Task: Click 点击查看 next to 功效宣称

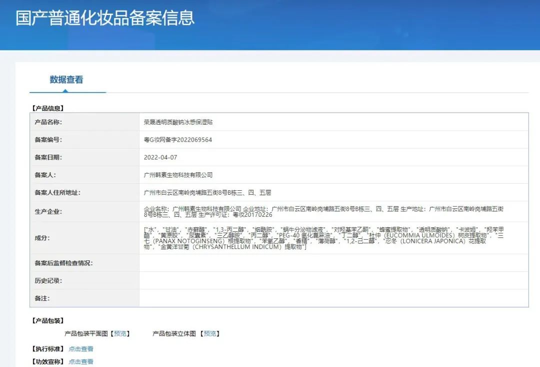Action: pyautogui.click(x=81, y=361)
